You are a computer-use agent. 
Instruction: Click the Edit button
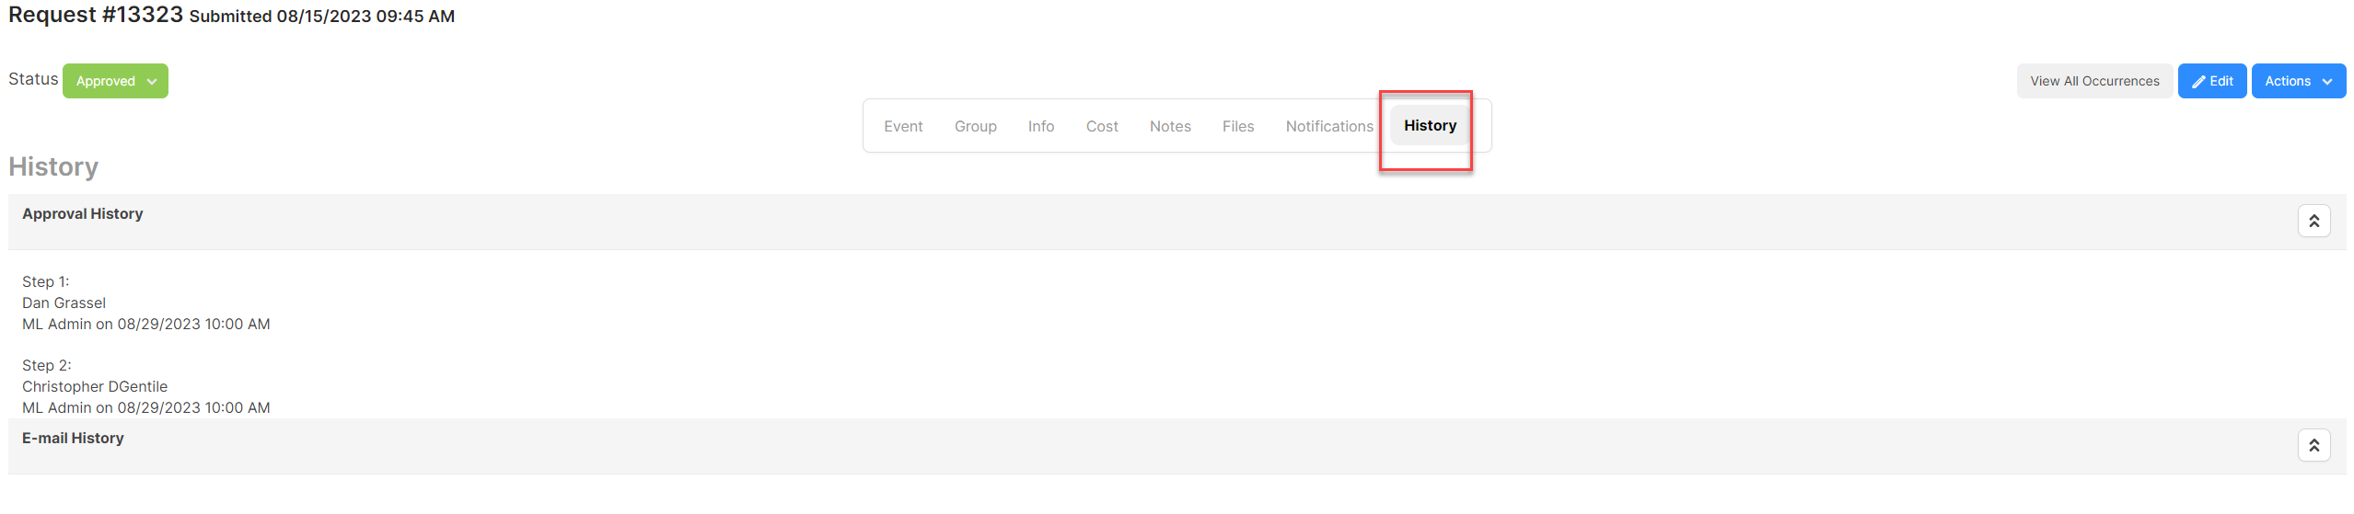click(x=2212, y=81)
